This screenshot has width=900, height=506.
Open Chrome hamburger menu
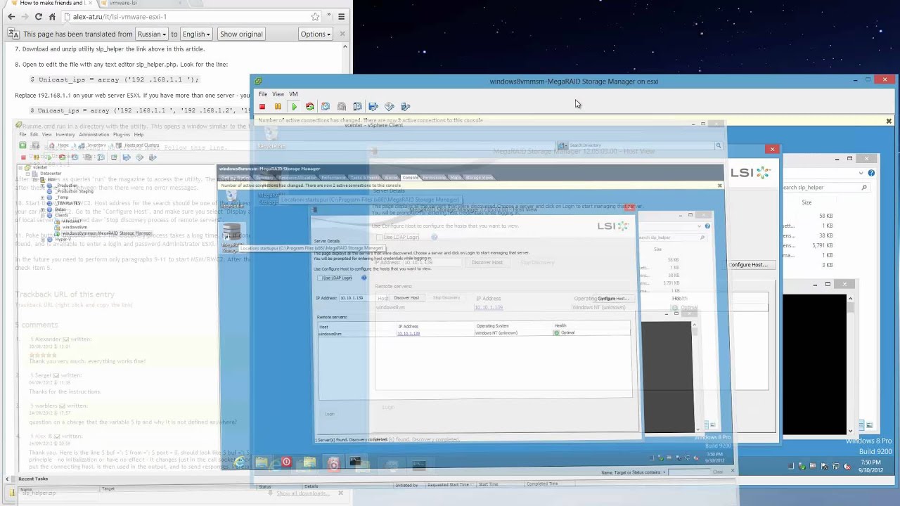(x=341, y=17)
